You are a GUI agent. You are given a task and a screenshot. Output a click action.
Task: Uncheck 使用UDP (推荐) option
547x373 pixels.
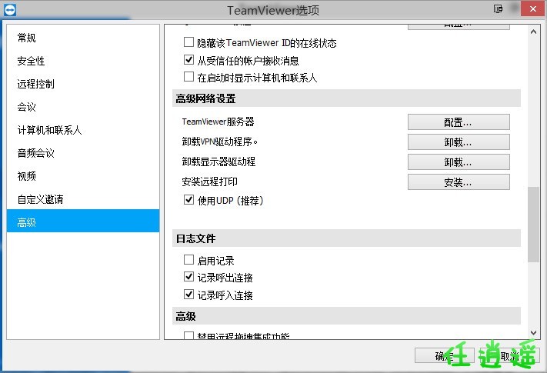point(188,200)
